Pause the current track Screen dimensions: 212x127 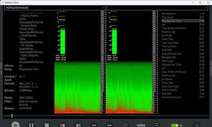(31, 125)
